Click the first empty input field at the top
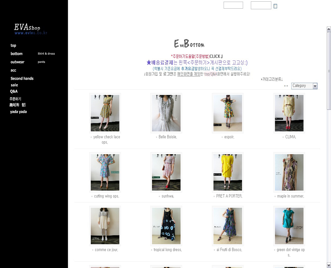This screenshot has height=268, width=331. 233,5
